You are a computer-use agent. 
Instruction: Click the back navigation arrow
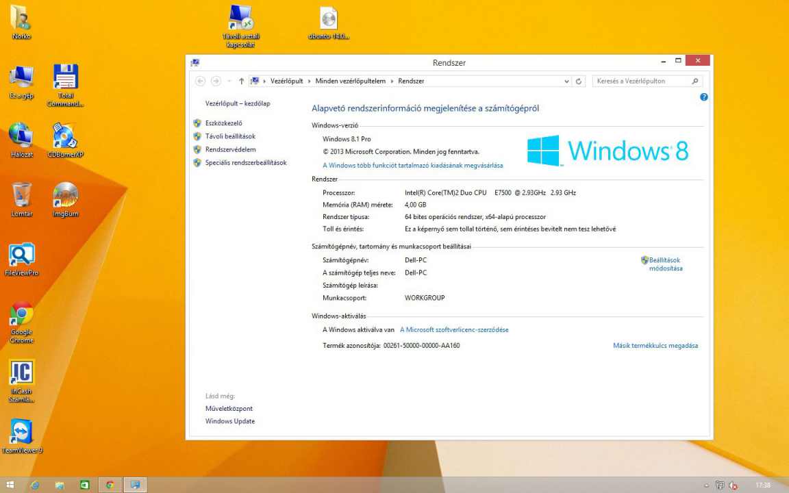200,81
